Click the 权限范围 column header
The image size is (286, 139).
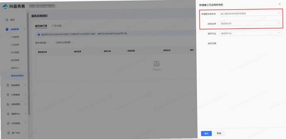pos(131,51)
